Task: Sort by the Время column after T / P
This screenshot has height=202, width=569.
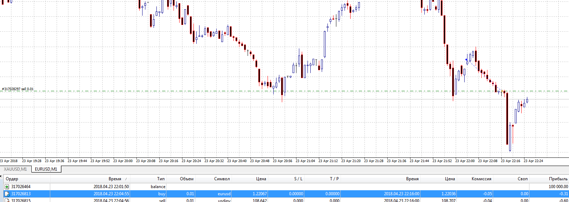Action: pos(412,179)
